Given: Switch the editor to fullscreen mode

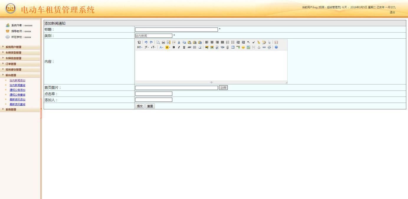Looking at the screenshot, I should pos(276,42).
